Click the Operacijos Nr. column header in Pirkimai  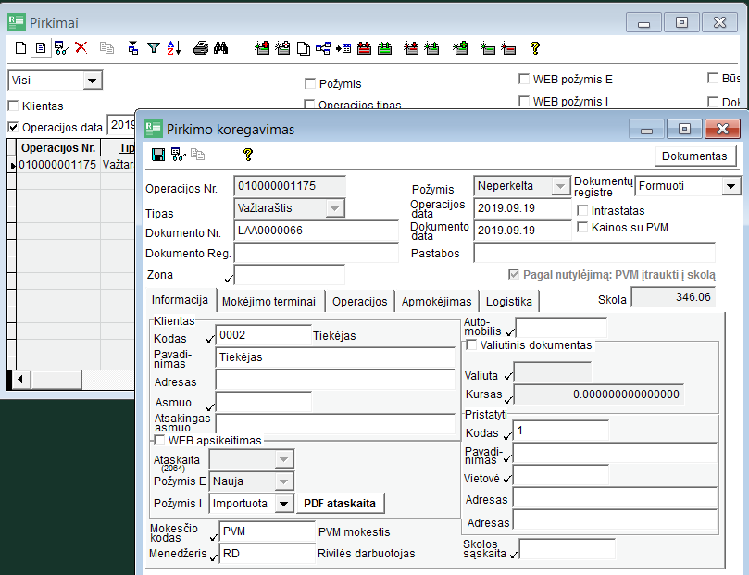pos(58,147)
